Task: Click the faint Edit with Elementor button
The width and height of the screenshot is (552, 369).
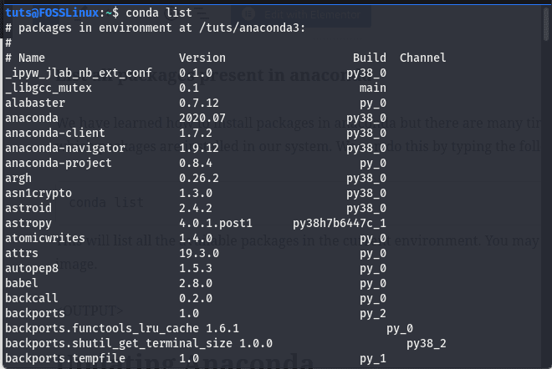Action: (x=301, y=15)
